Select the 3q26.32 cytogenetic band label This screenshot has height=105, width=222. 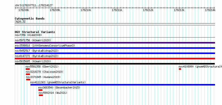(x=20, y=21)
